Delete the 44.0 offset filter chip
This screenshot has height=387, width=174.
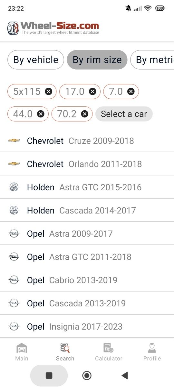[41, 114]
